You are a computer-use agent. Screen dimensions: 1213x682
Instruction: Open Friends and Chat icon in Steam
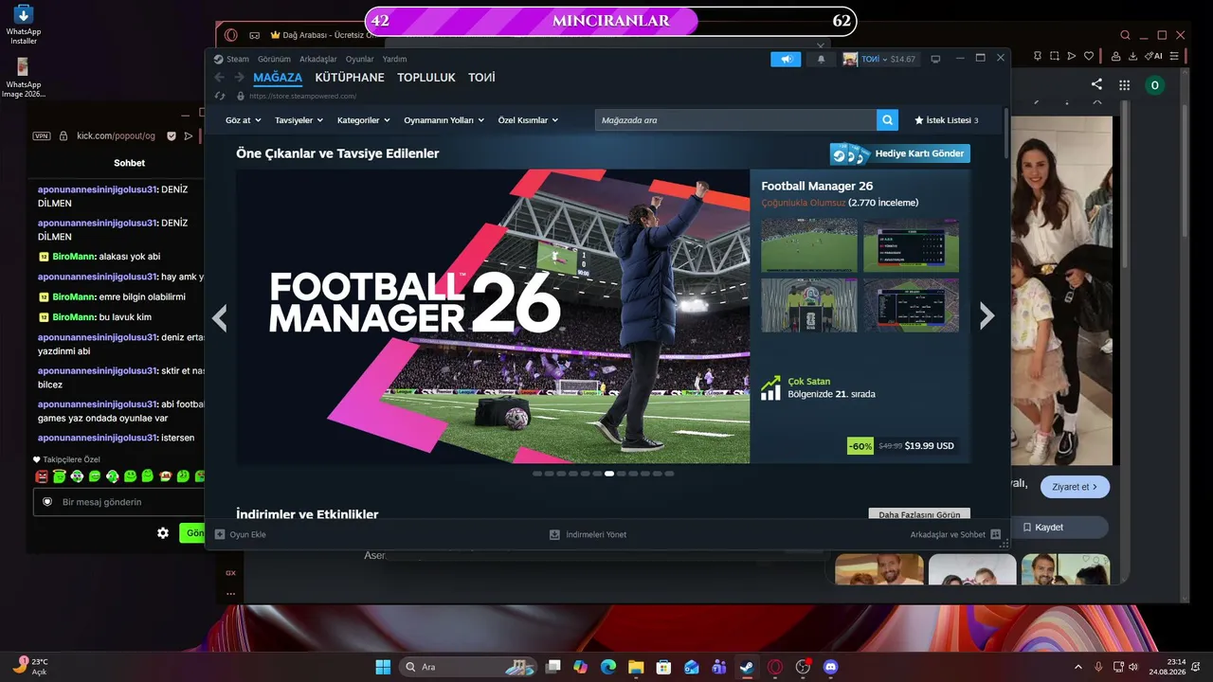click(995, 534)
